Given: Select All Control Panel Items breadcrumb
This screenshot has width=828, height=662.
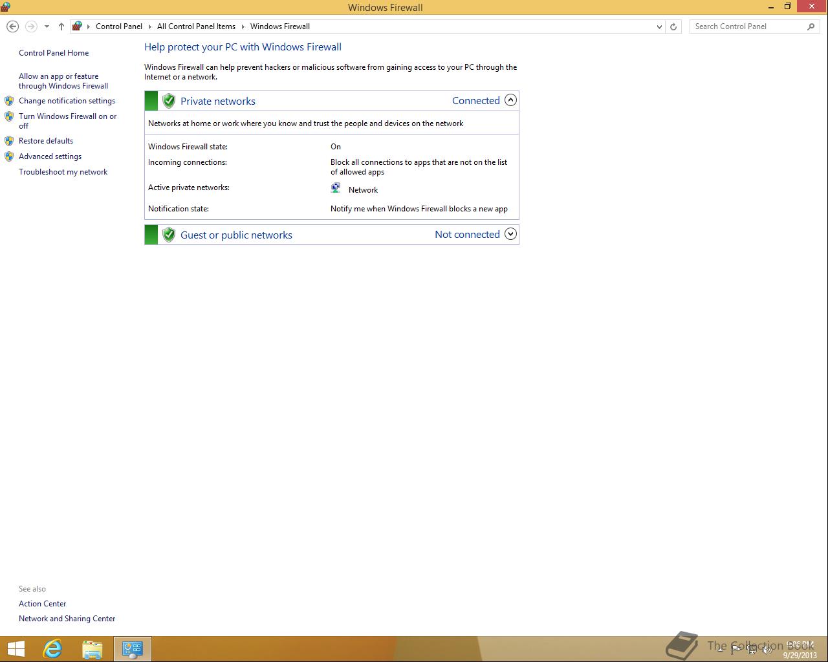Looking at the screenshot, I should 196,27.
